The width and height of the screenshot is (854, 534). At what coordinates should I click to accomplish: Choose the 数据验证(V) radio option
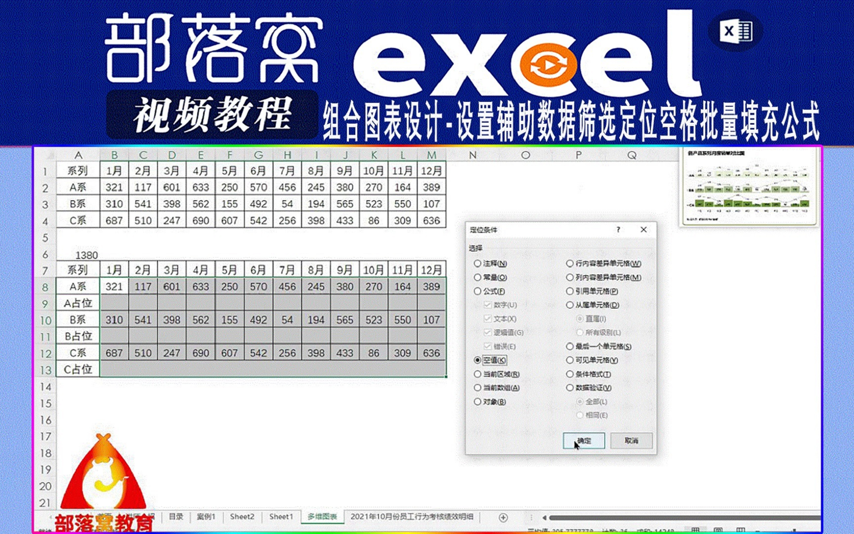click(589, 388)
